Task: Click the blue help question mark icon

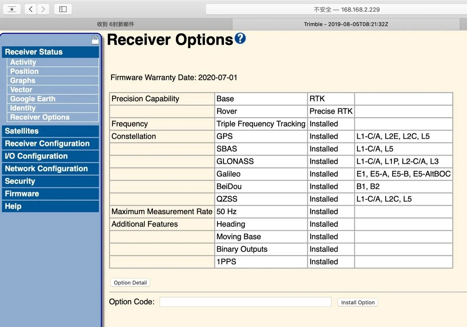Action: coord(240,39)
